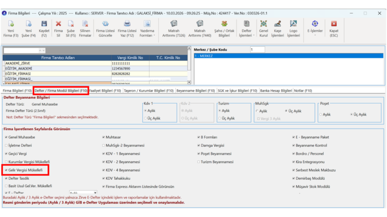The width and height of the screenshot is (387, 217).
Task: Delete the company via the Firma Sil icon
Action: tap(58, 29)
